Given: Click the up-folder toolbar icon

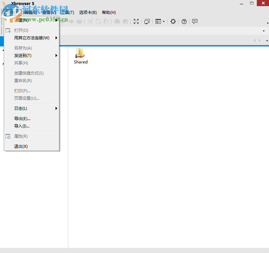Looking at the screenshot, I should [x=79, y=21].
